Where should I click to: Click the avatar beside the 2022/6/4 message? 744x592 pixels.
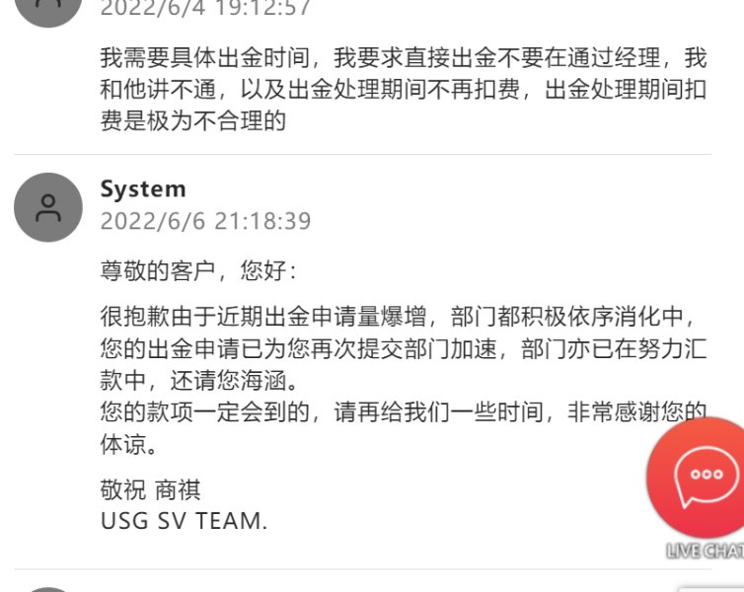click(x=48, y=11)
